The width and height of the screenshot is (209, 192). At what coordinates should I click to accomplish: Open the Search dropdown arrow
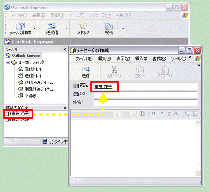tap(123, 28)
